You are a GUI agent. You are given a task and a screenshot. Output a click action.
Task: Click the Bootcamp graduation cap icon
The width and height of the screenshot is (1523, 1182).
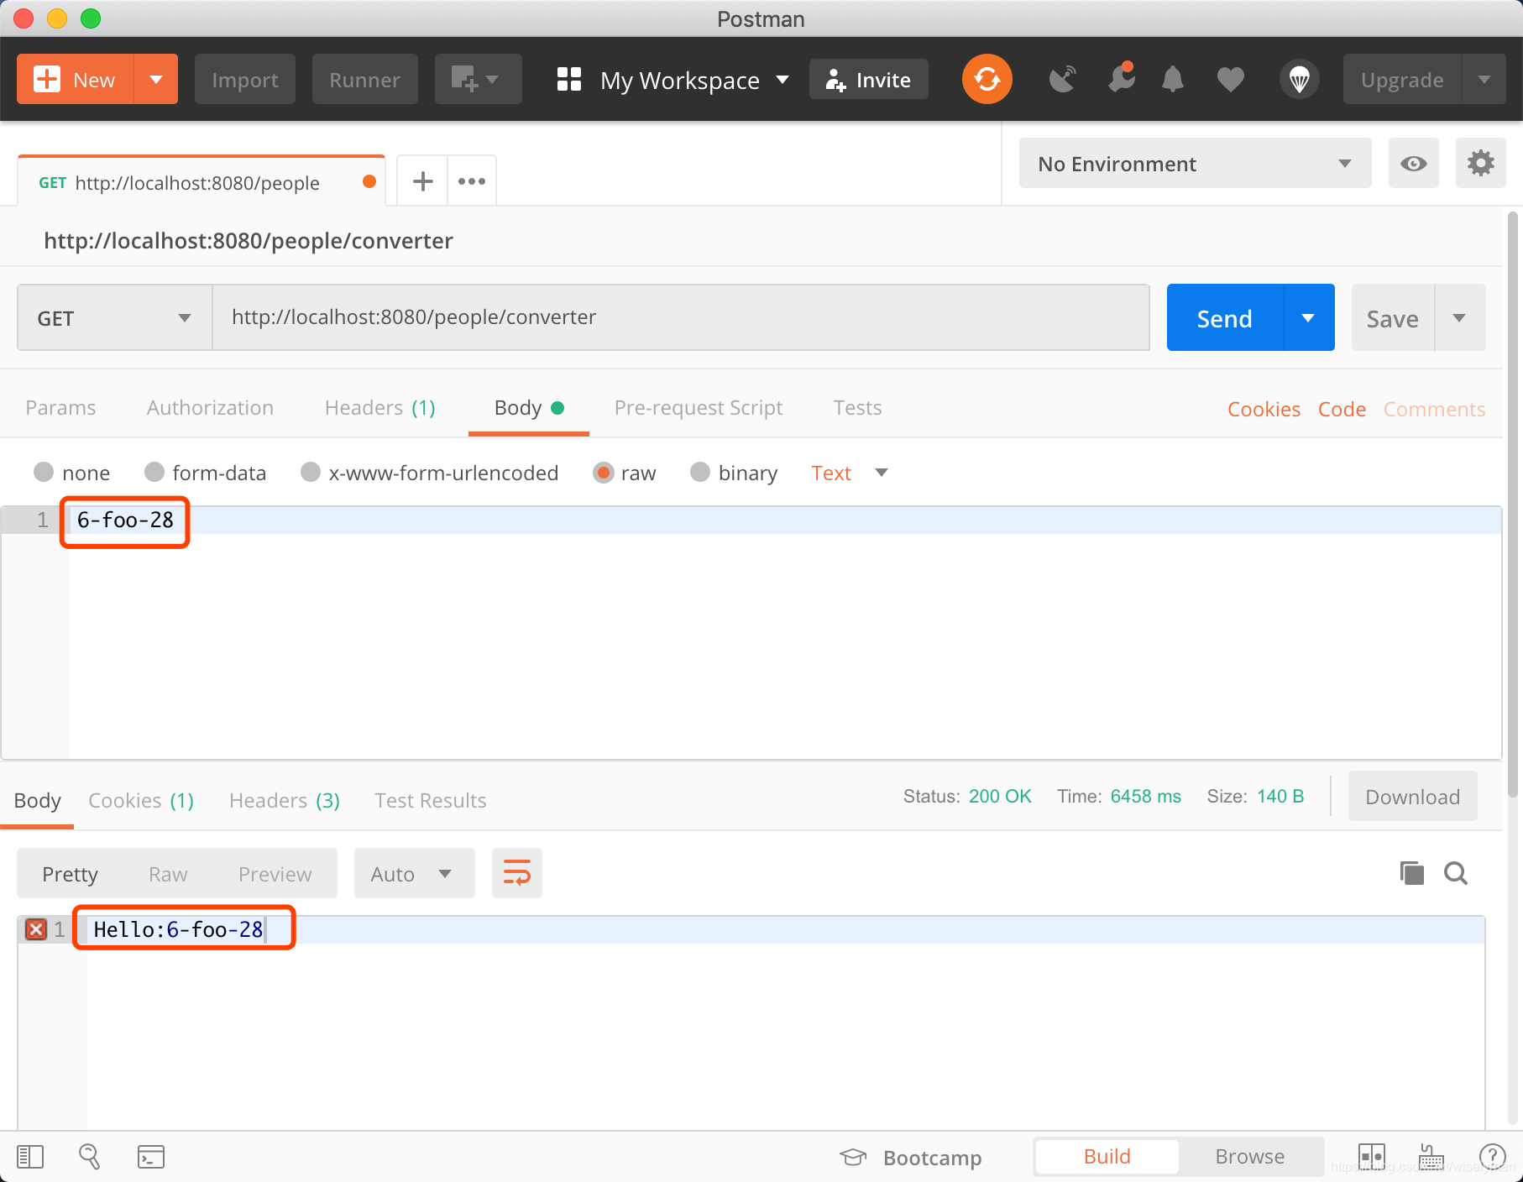(853, 1157)
